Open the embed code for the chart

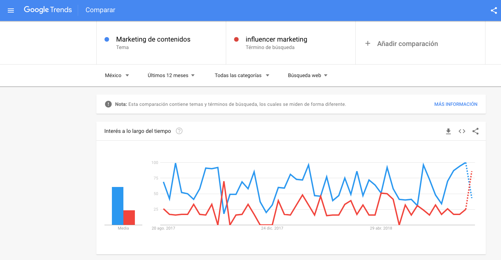pyautogui.click(x=462, y=131)
